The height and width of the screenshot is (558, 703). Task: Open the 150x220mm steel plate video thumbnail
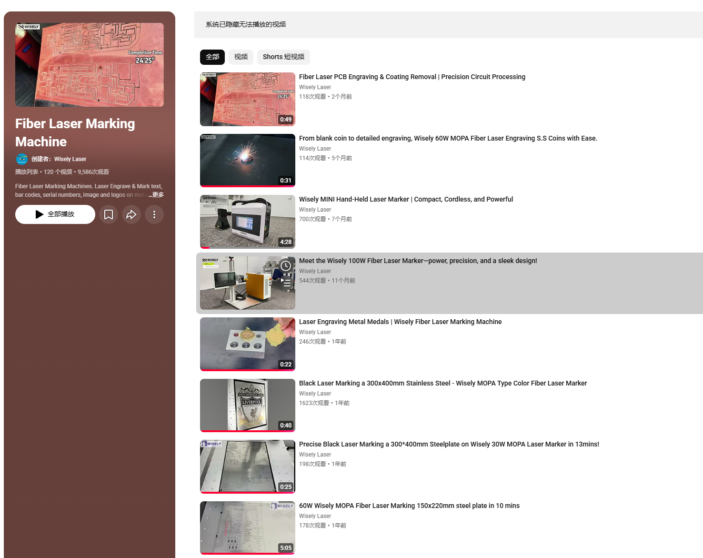point(248,528)
